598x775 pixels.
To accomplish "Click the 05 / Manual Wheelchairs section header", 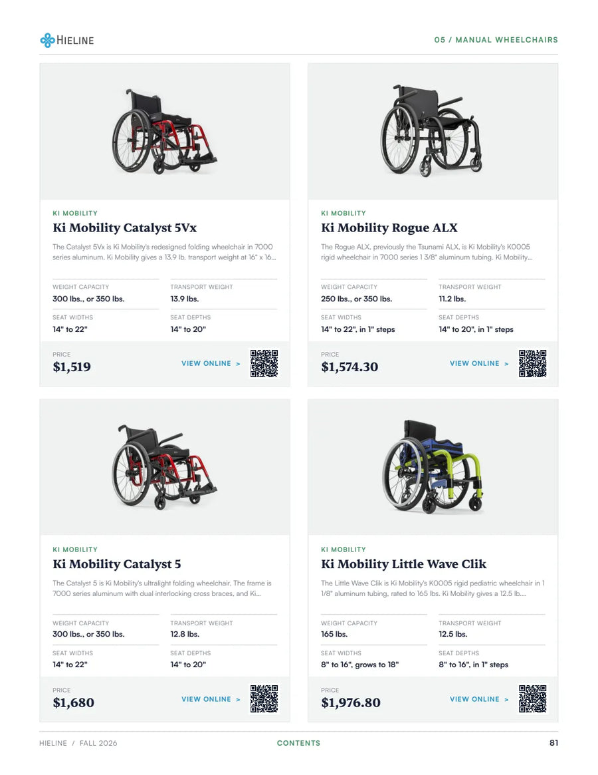I will coord(496,39).
